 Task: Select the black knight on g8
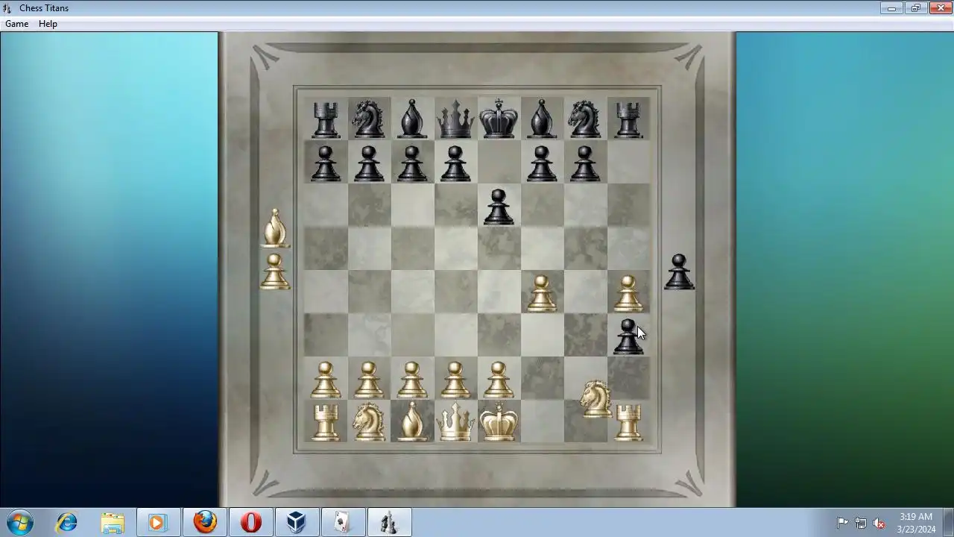(x=585, y=119)
